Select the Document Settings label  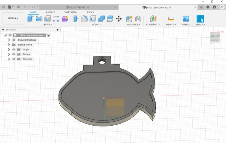[x=27, y=40]
